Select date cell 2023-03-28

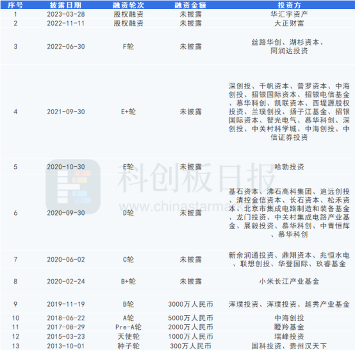66,14
